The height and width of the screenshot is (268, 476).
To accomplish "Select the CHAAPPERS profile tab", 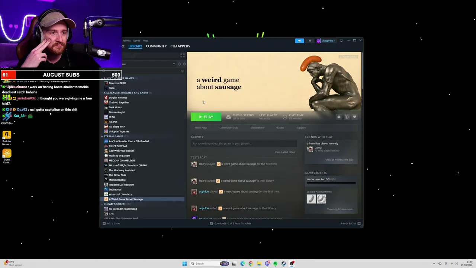I will point(180,46).
